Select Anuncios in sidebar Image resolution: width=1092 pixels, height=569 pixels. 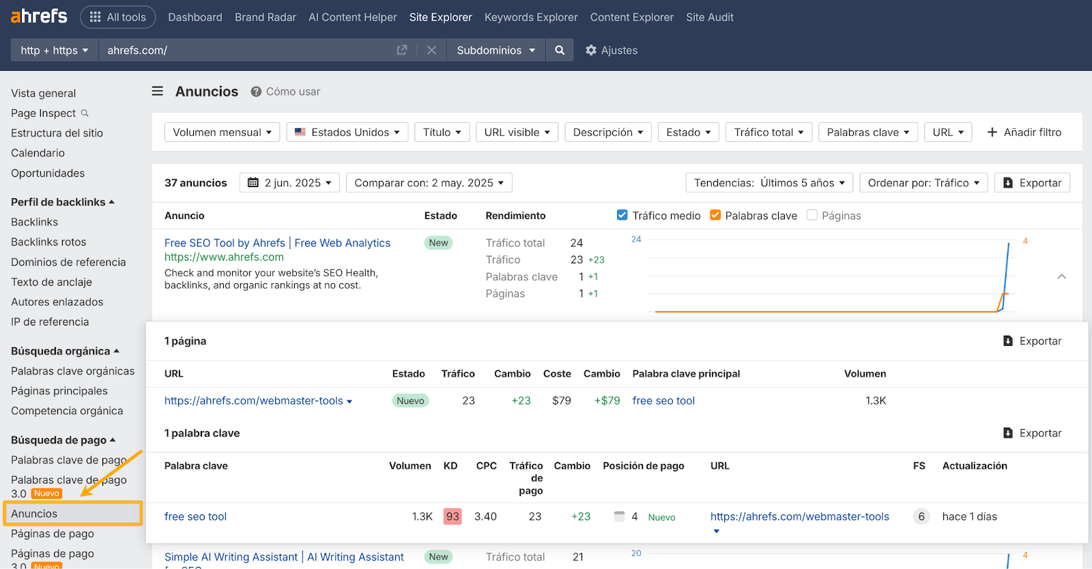(x=73, y=514)
